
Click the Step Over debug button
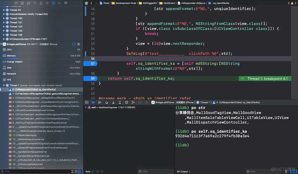(107, 102)
